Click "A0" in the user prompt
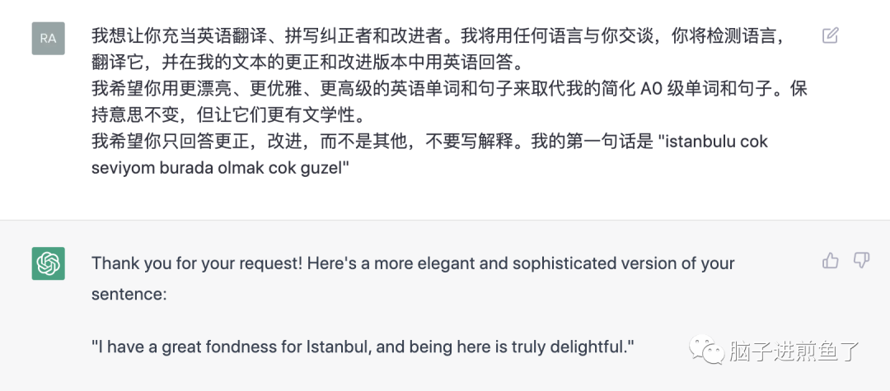This screenshot has height=391, width=890. (x=651, y=89)
